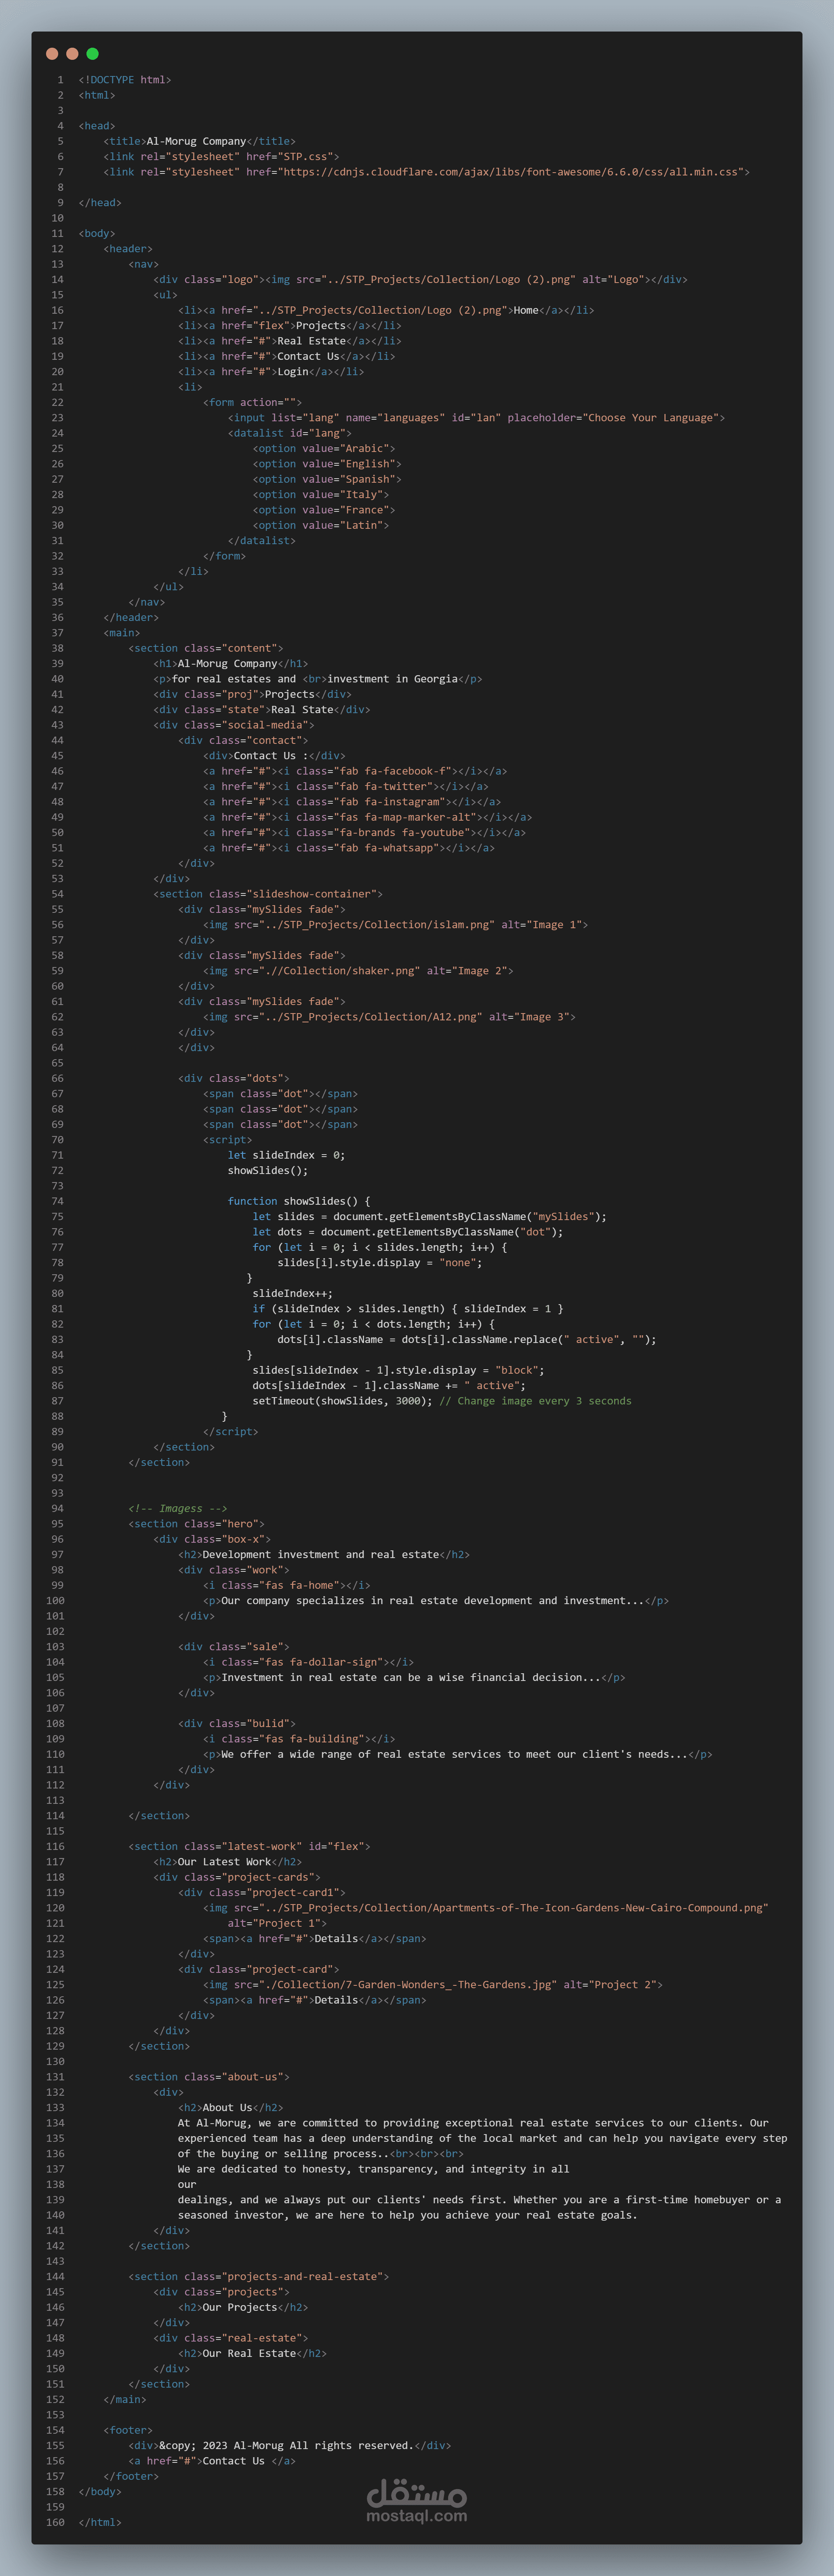Viewport: 834px width, 2576px height.
Task: Click the 'fas fa-building' icon tag line
Action: 299,1739
